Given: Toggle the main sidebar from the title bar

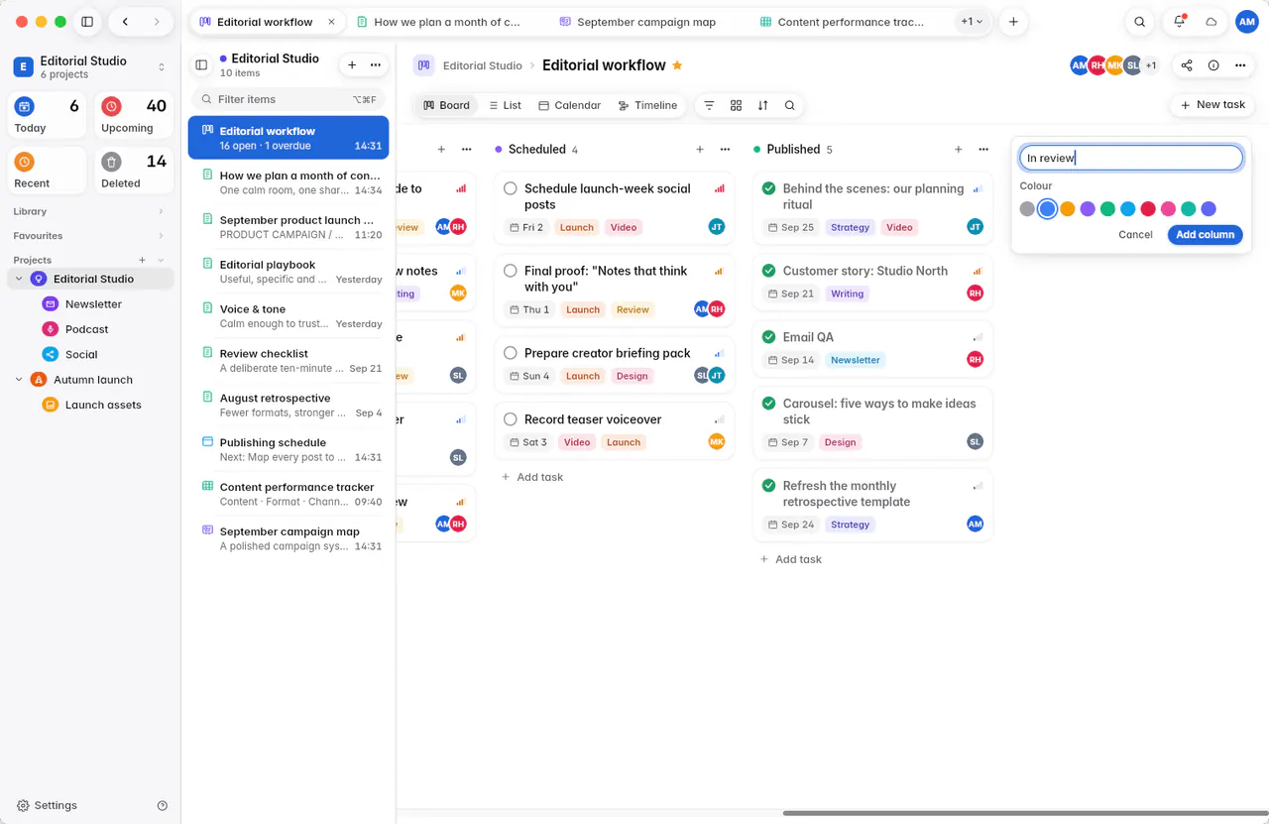Looking at the screenshot, I should 87,22.
